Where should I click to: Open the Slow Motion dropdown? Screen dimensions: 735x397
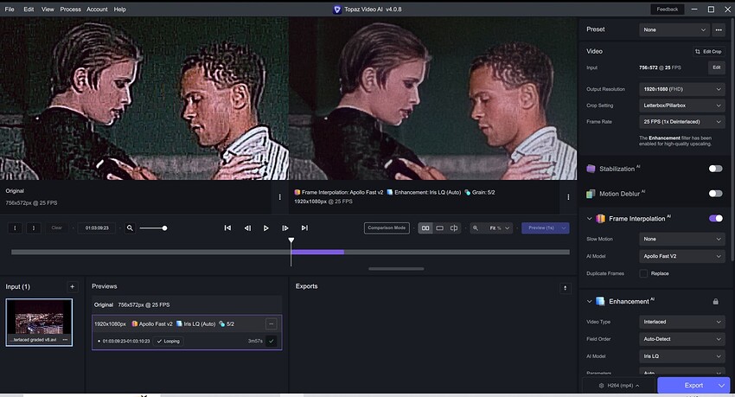point(681,239)
